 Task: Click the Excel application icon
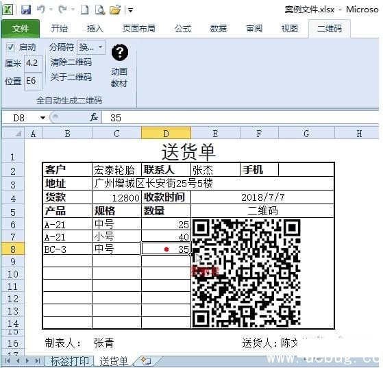click(x=8, y=10)
